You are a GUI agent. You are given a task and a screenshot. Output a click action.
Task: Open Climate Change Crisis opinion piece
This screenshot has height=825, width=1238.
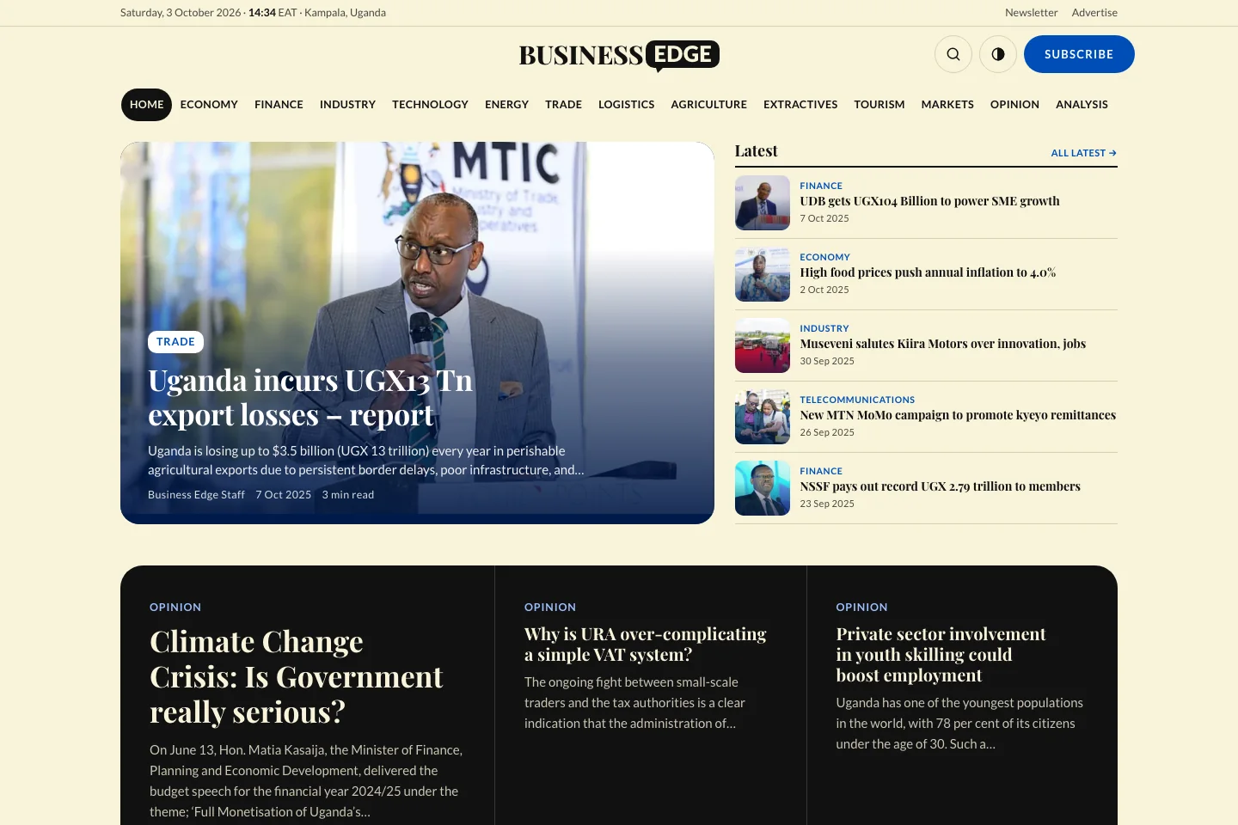296,677
